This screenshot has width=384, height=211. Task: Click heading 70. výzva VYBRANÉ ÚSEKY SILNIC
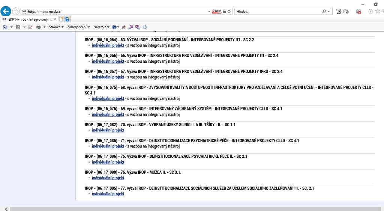click(160, 125)
